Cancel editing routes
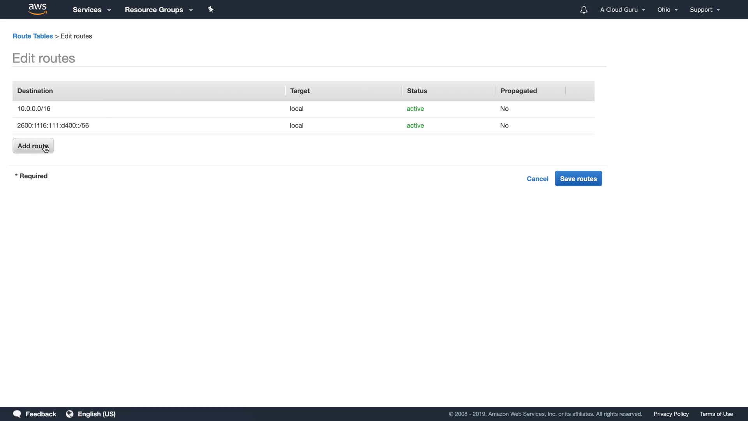 tap(537, 179)
